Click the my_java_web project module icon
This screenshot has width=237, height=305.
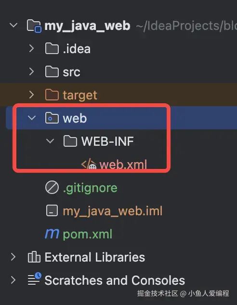pyautogui.click(x=34, y=26)
